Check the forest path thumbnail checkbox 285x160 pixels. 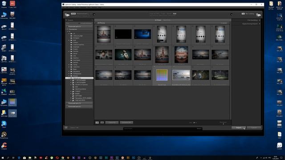(212, 67)
